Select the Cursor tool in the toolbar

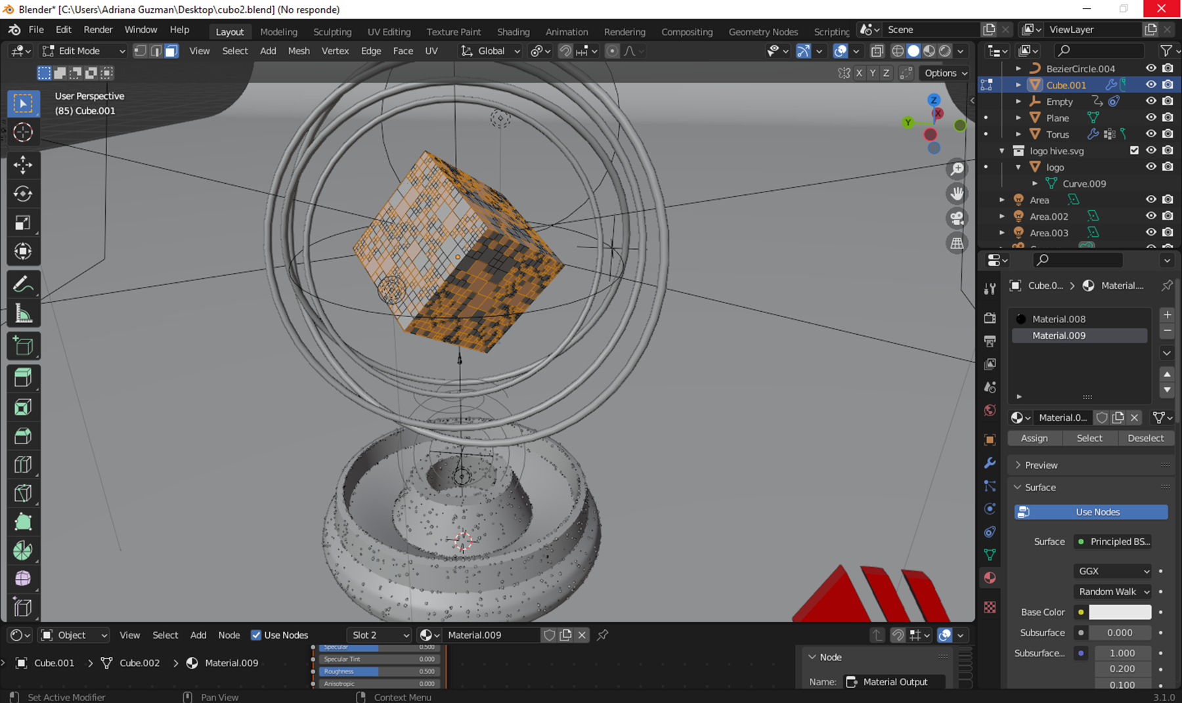coord(23,132)
